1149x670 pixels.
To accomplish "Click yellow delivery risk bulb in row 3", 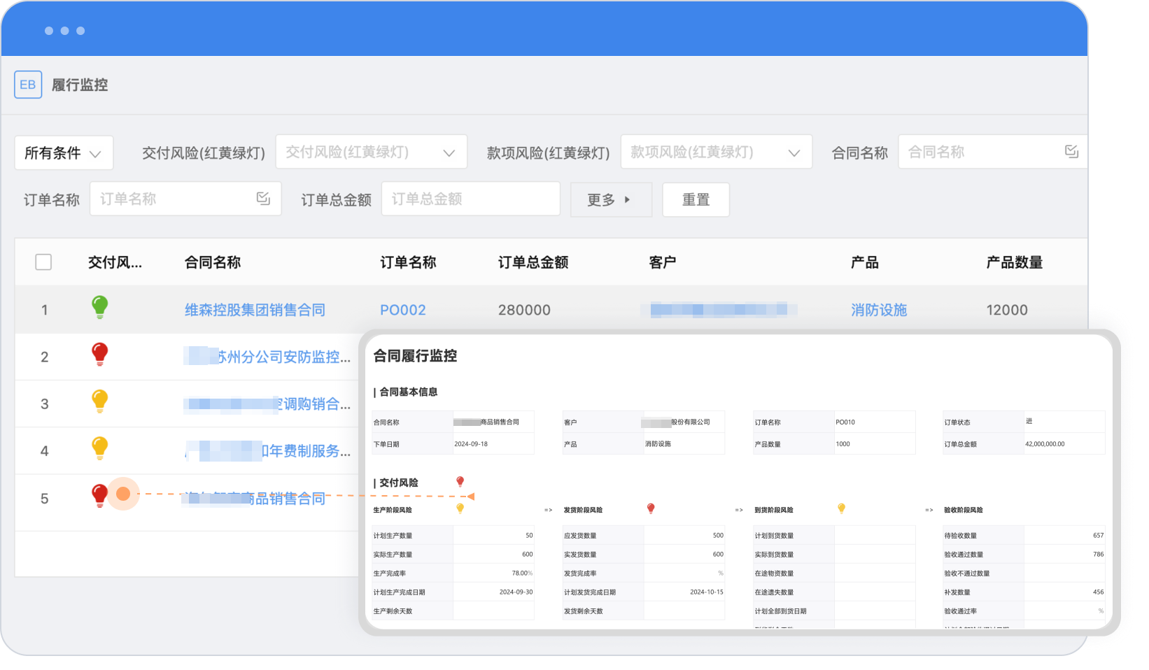I will point(100,401).
